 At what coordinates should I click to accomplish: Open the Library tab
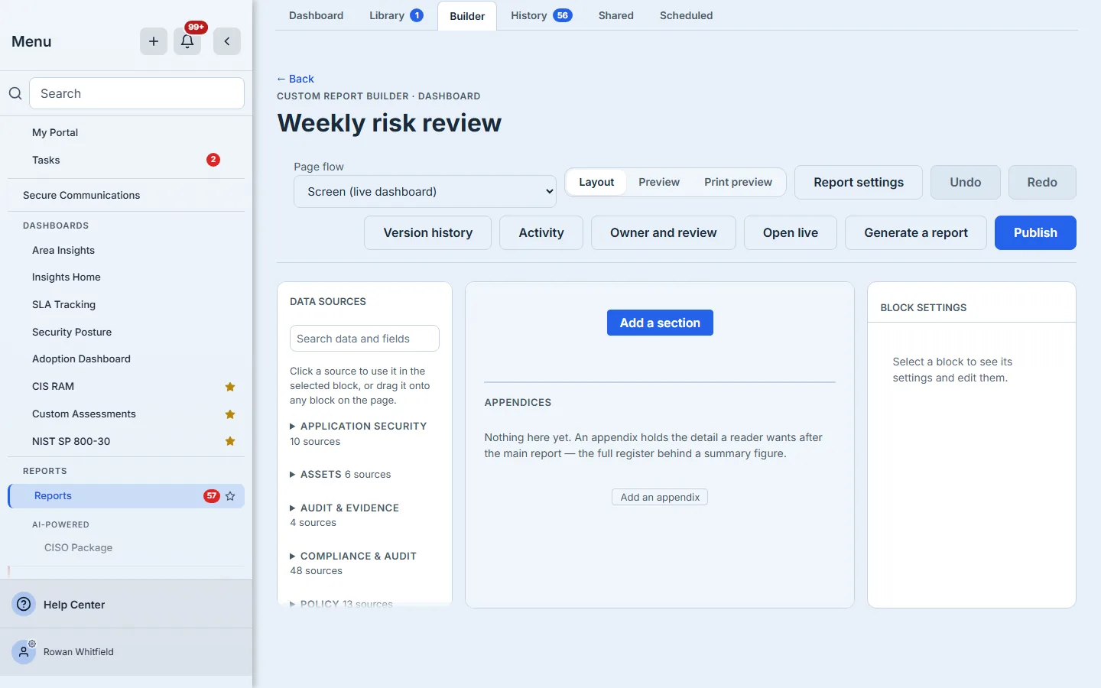click(x=396, y=15)
